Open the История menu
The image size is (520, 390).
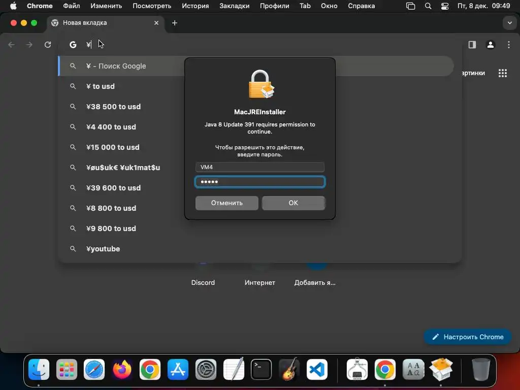pos(196,6)
